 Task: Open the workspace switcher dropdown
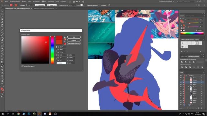point(167,2)
